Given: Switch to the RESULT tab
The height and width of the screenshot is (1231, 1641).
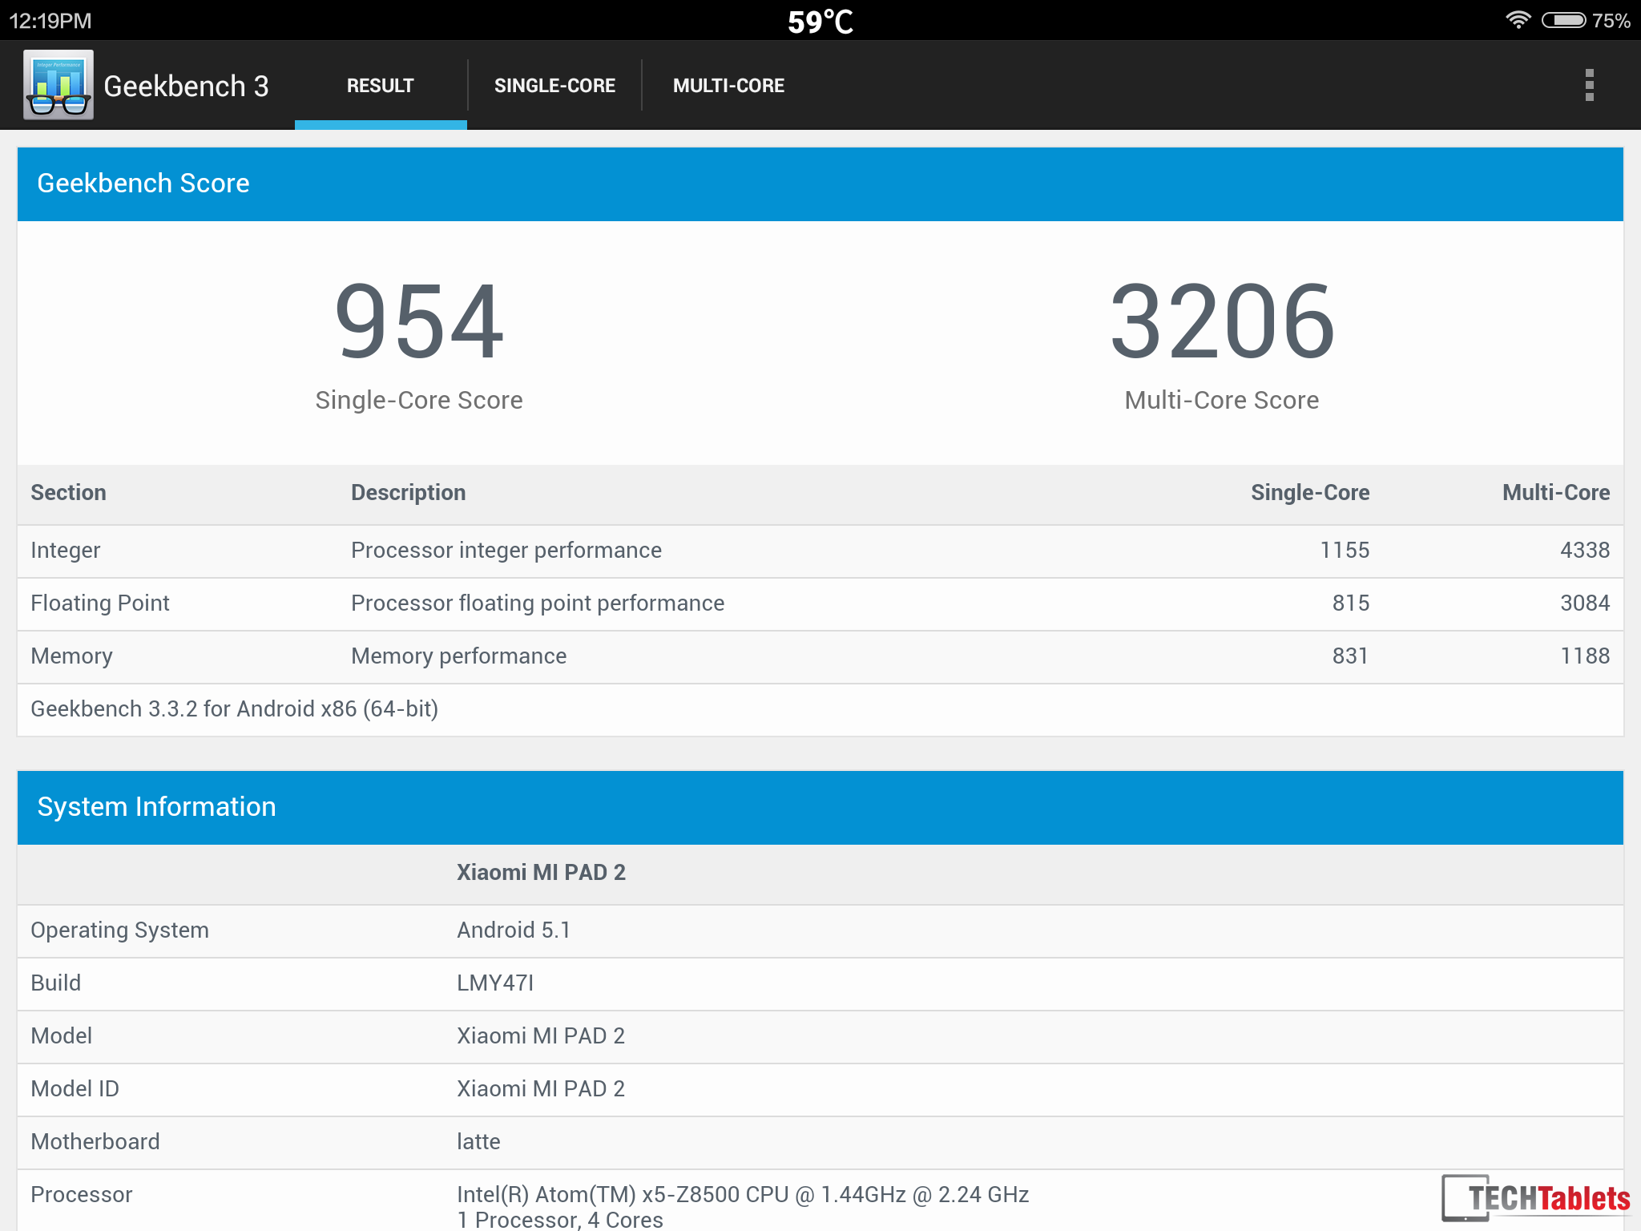Looking at the screenshot, I should click(381, 86).
